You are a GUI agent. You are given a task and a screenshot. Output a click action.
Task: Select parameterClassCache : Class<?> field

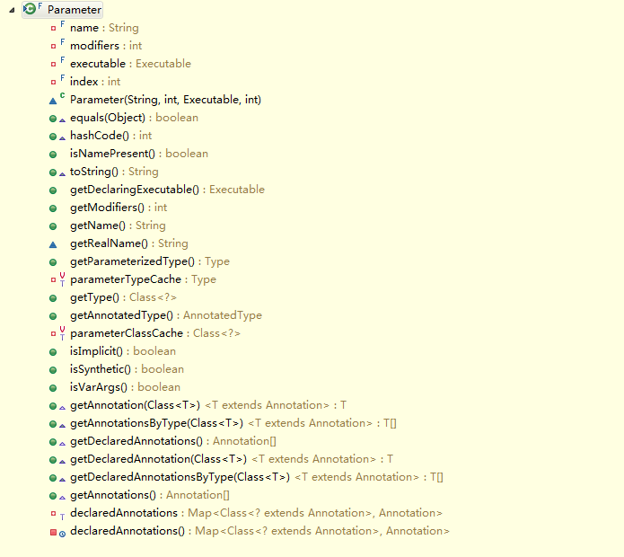click(x=155, y=333)
